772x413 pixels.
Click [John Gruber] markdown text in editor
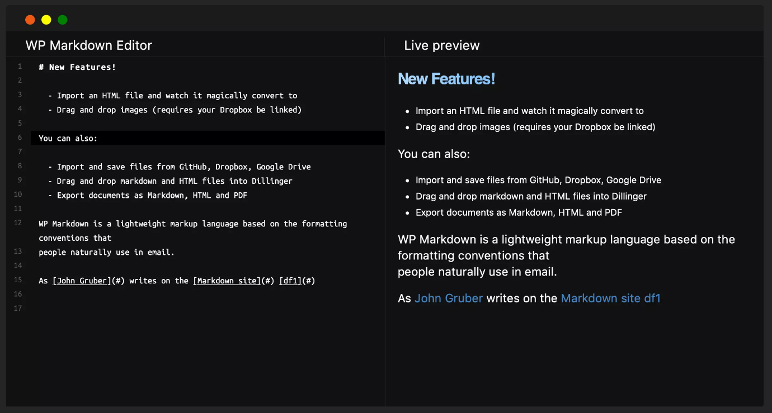coord(82,281)
